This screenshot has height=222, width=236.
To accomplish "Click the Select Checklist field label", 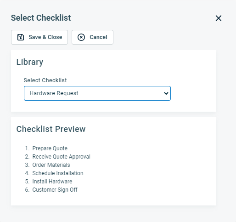I will (x=45, y=80).
